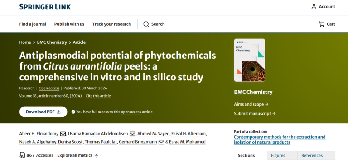Screen dimensions: 348x163
Task: Click the BMC Chemistry journal cover thumbnail
Action: [250, 61]
